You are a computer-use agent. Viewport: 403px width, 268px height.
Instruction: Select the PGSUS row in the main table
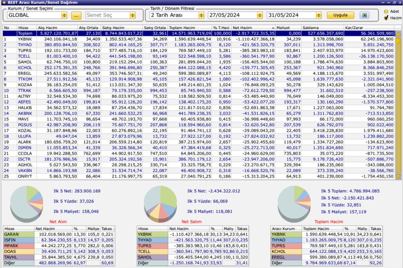(198, 125)
